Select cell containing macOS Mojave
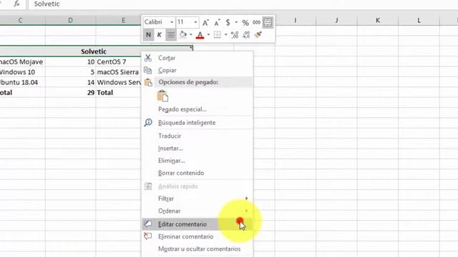Screen dimensions: 458x257 [22, 62]
